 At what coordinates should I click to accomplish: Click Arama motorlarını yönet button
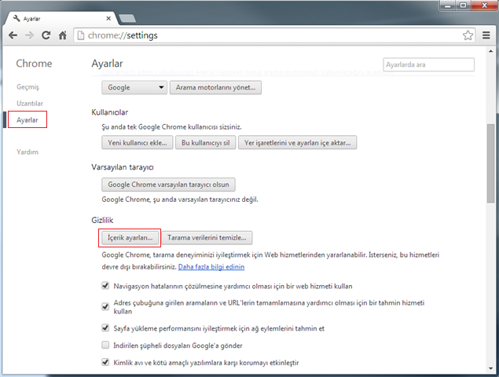click(215, 87)
